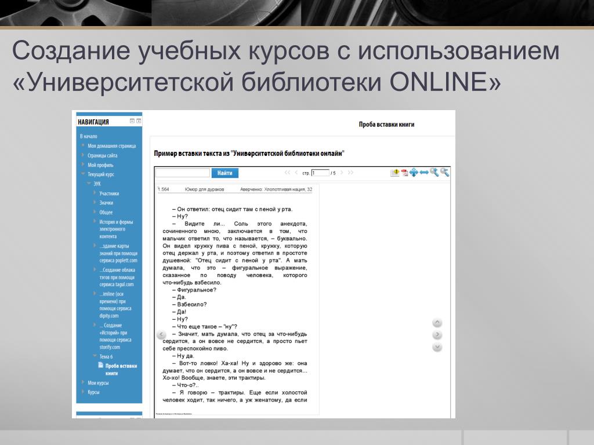
Task: Expand Моя домашняя страница arrow
Action: [x=83, y=145]
